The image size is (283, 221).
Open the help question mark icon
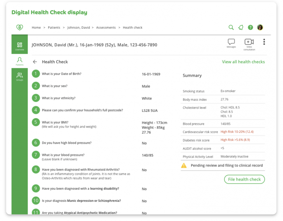tap(251, 28)
